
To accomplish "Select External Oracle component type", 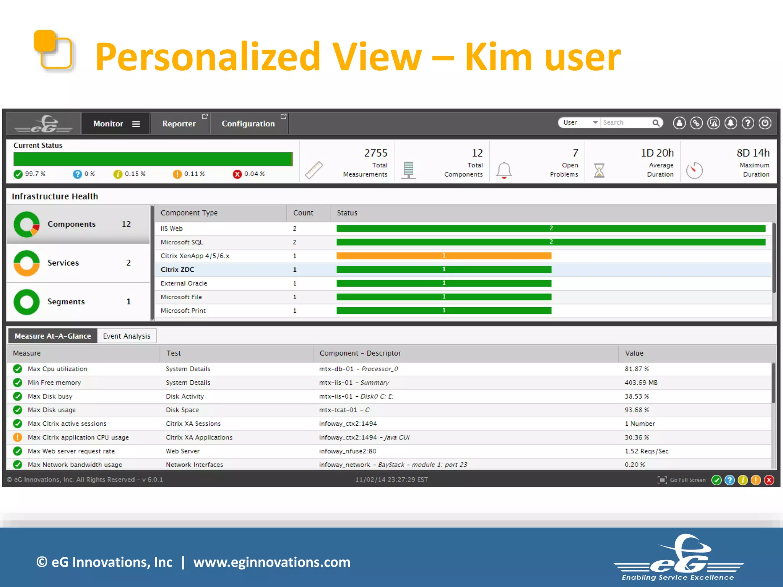I will pyautogui.click(x=184, y=283).
